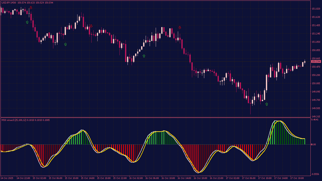Click the 0.4641 indicator maximum value label
The width and height of the screenshot is (322, 181).
[x=315, y=119]
